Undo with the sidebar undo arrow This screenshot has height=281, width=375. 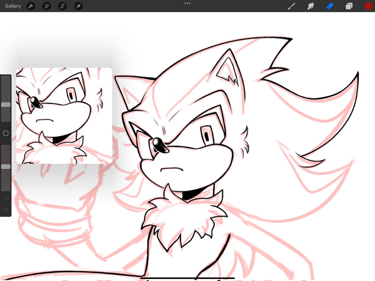point(6,198)
